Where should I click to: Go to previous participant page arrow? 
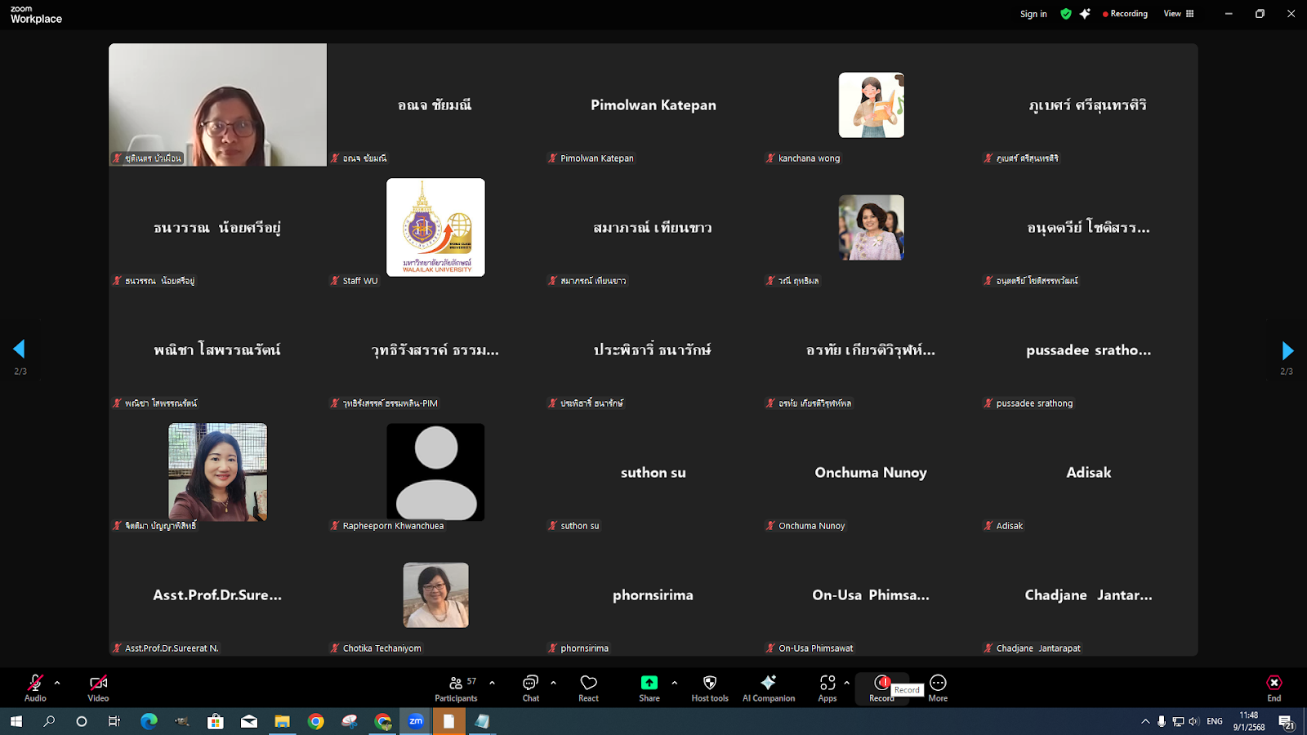(x=20, y=349)
